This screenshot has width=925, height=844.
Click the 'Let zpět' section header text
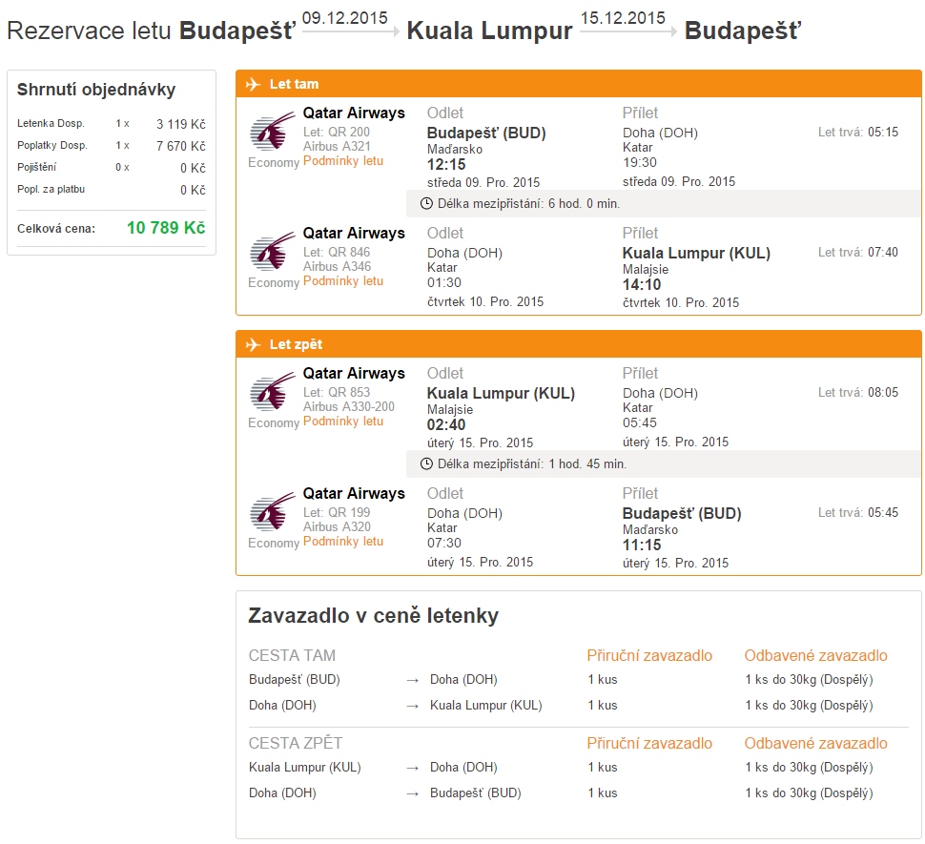pyautogui.click(x=297, y=344)
